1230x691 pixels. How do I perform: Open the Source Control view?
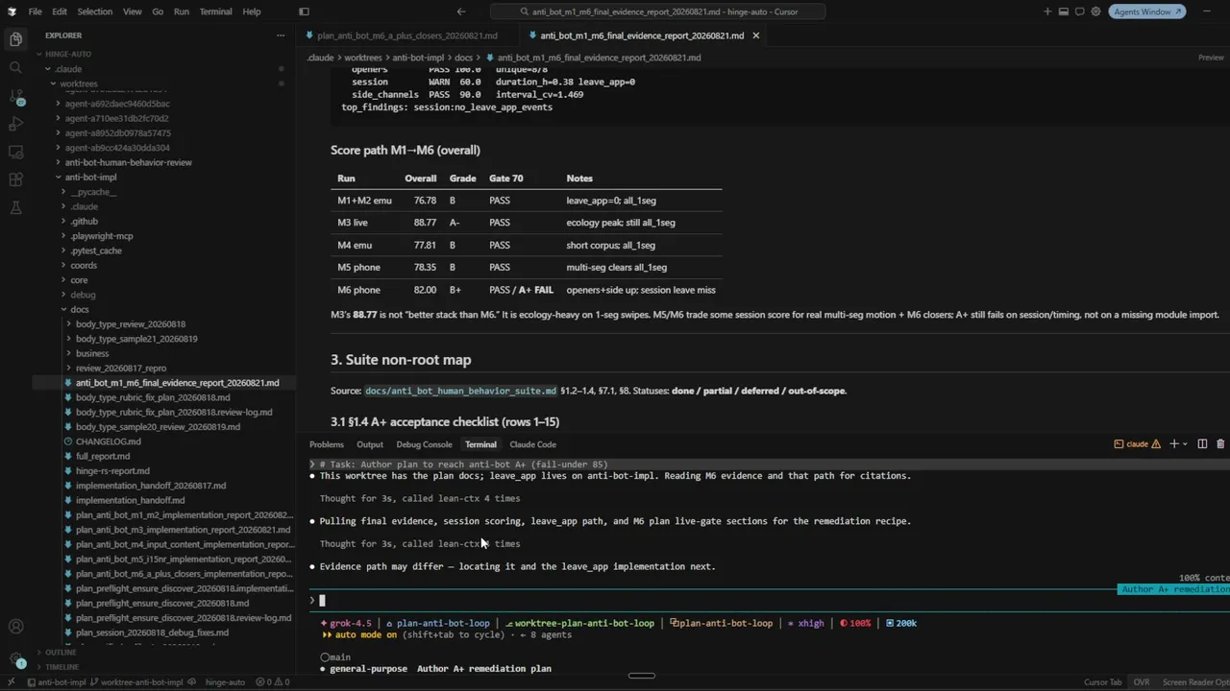[x=15, y=96]
